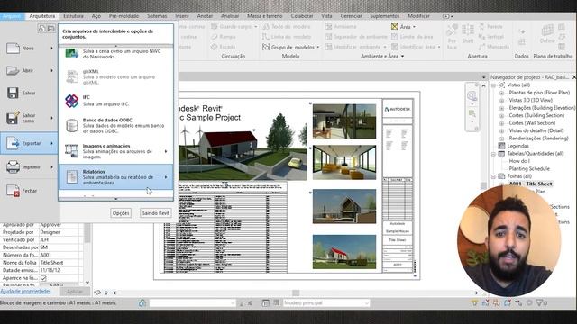The image size is (577, 324).
Task: Select the gbXML export icon
Action: 71,76
